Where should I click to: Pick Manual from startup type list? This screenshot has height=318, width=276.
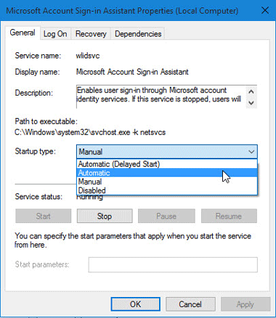[167, 182]
